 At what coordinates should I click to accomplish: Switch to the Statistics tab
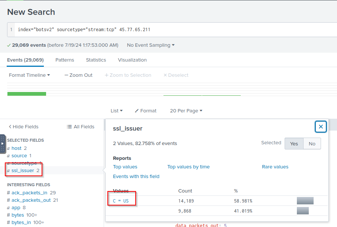point(96,60)
